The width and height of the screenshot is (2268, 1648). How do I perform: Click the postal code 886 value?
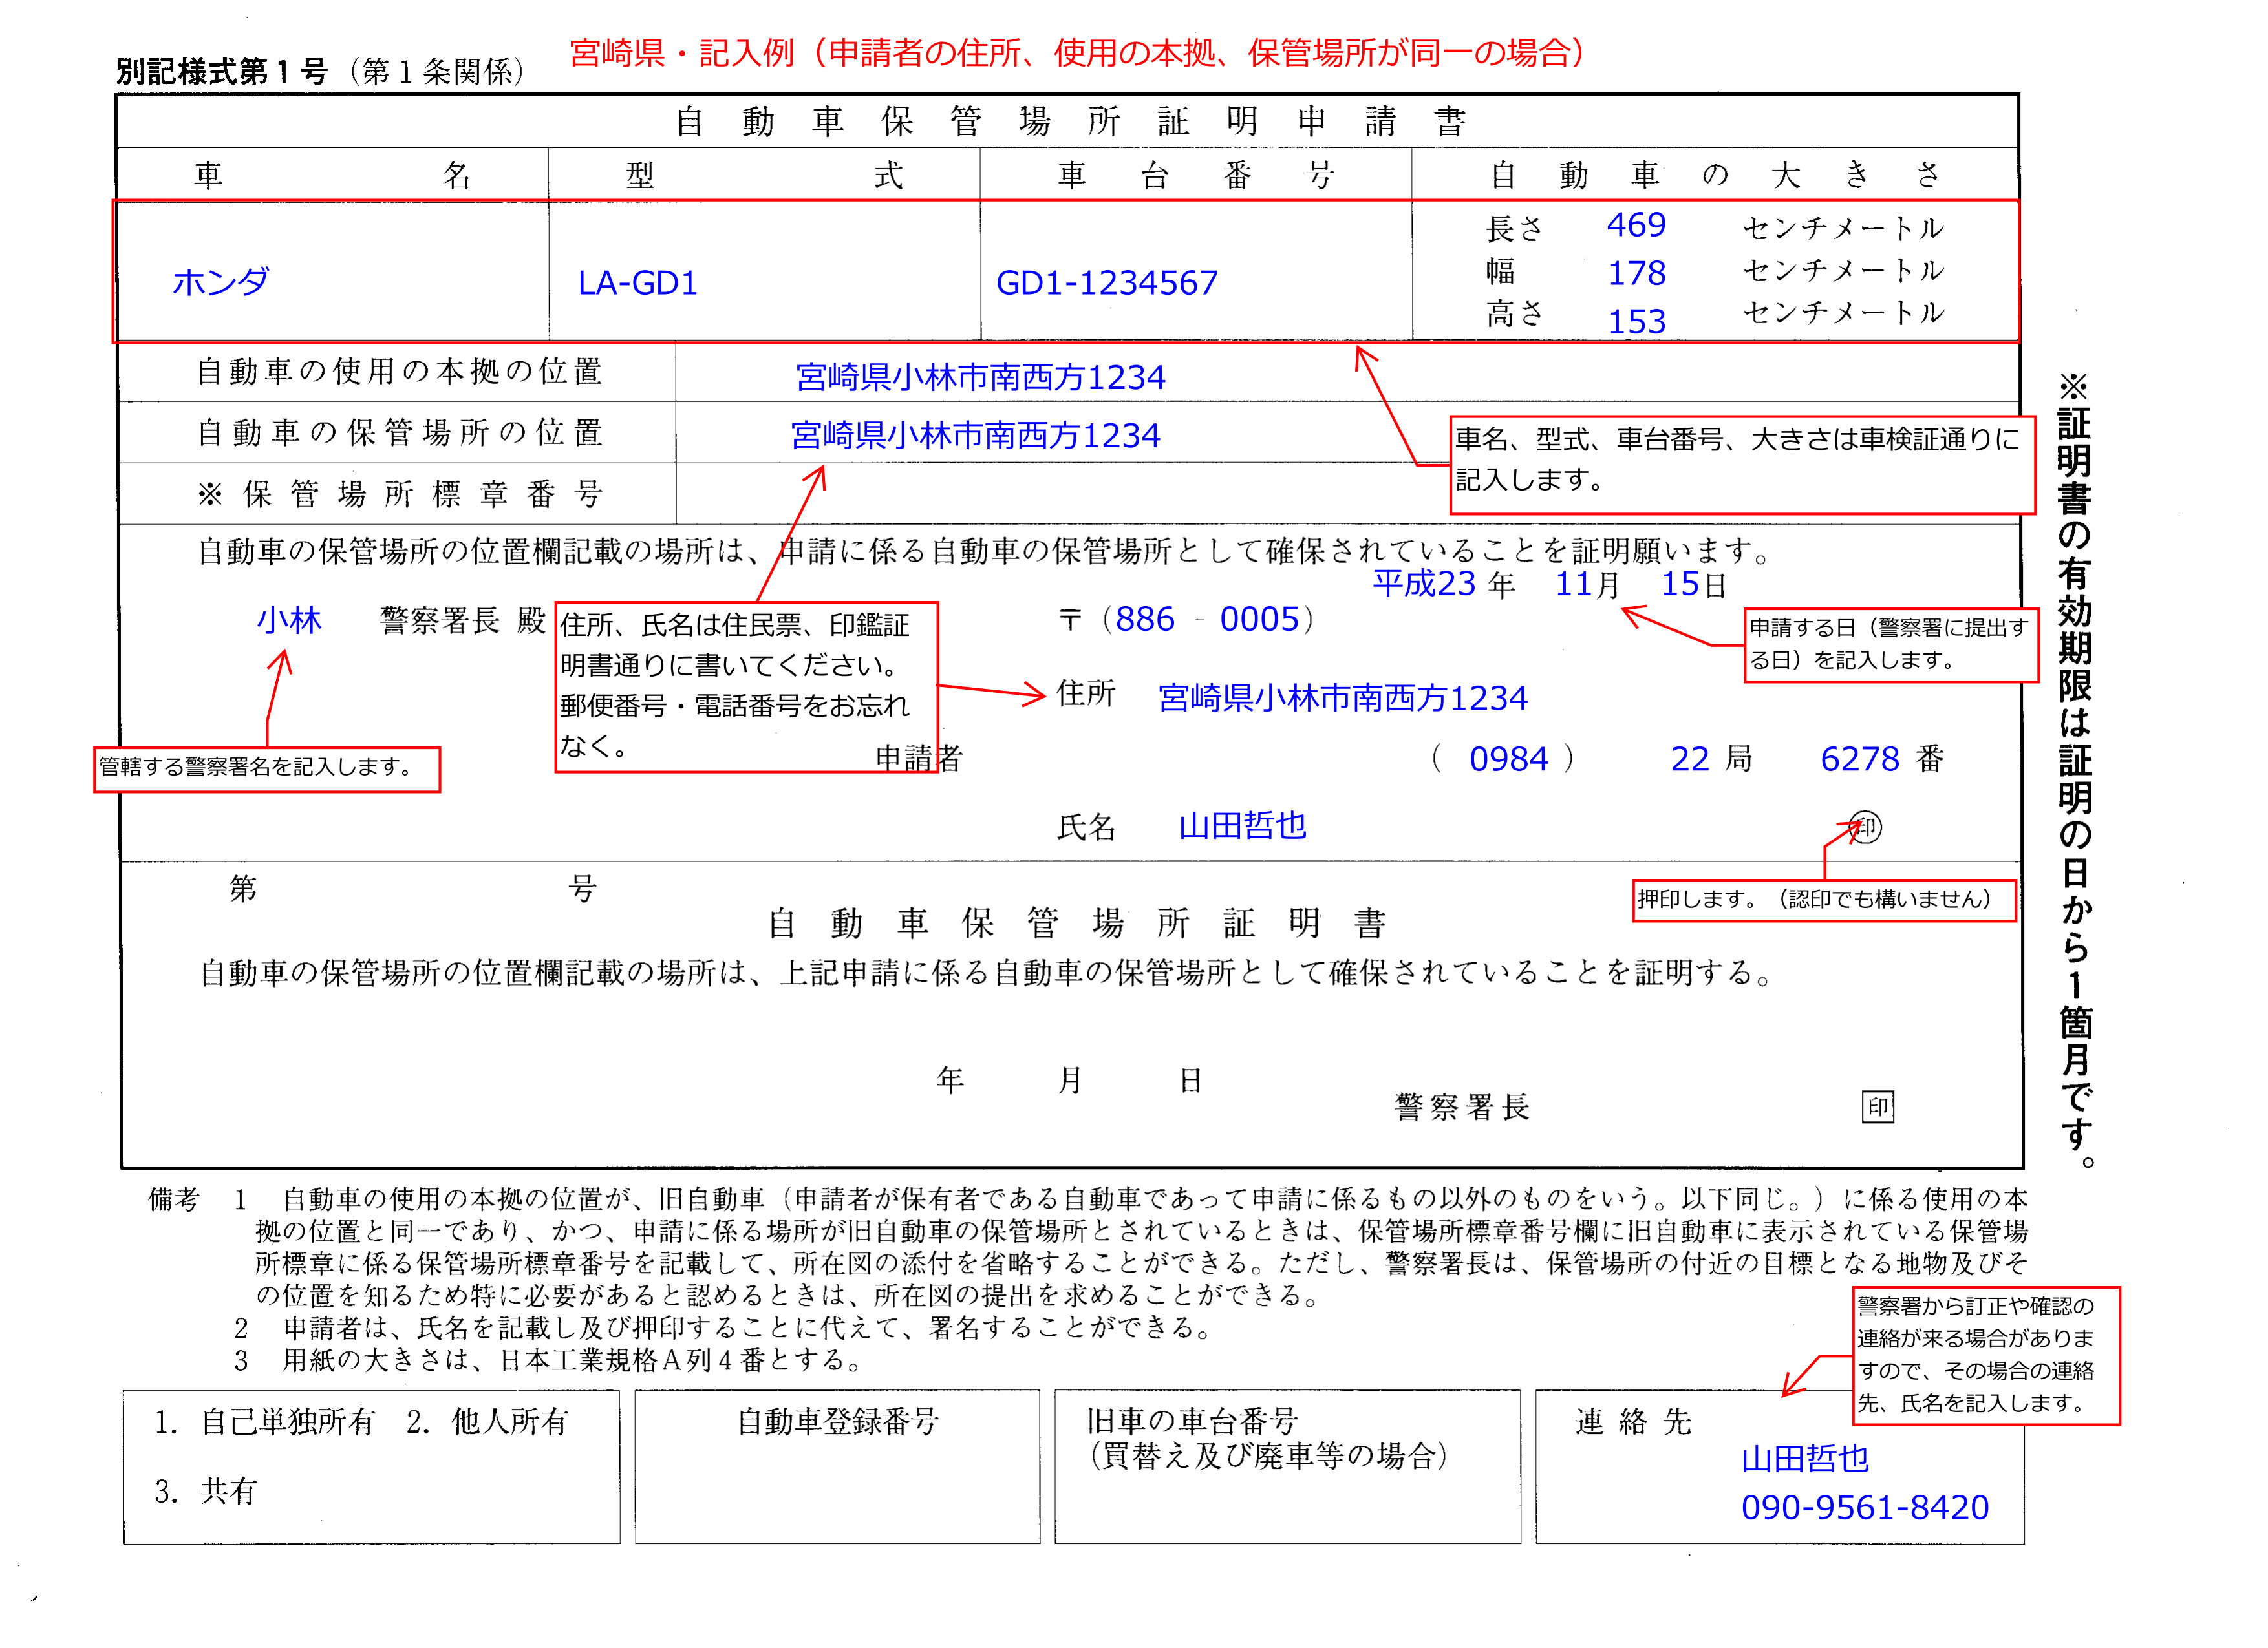pyautogui.click(x=1145, y=620)
